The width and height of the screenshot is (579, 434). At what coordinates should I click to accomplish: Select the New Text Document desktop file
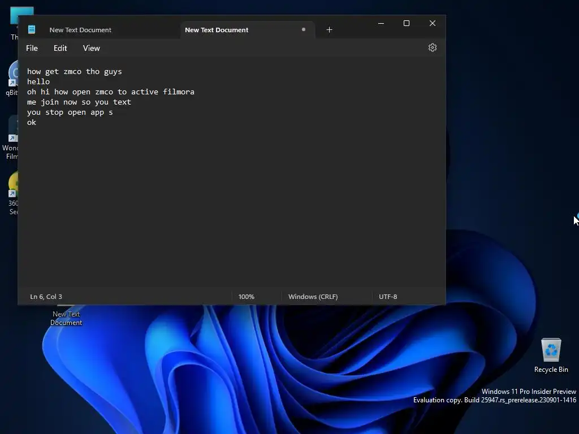pos(66,316)
